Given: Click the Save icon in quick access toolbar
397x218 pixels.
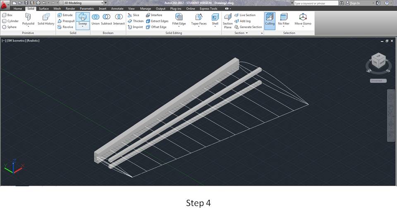Looking at the screenshot, I should (26, 3).
